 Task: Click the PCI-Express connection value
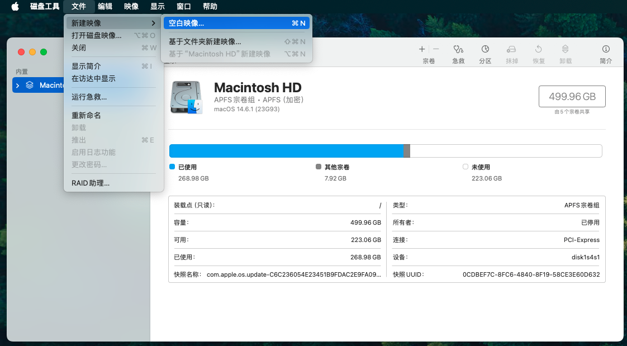[x=582, y=240]
